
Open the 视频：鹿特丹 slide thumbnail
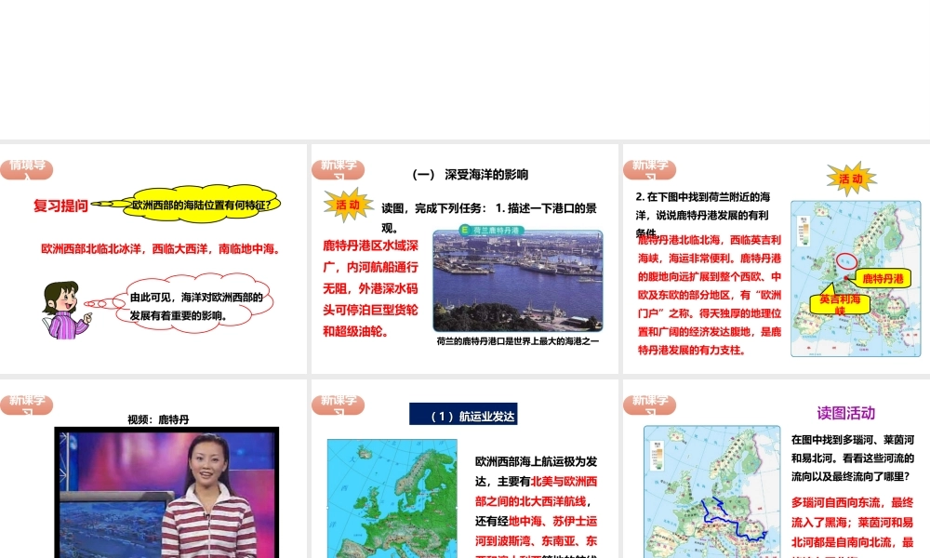pyautogui.click(x=153, y=469)
